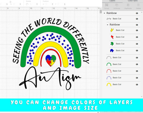Collapse the top Rainbow group
Screen dimensions: 143x113
click(x=104, y=13)
